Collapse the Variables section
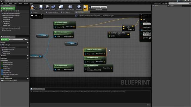 pos(1,58)
